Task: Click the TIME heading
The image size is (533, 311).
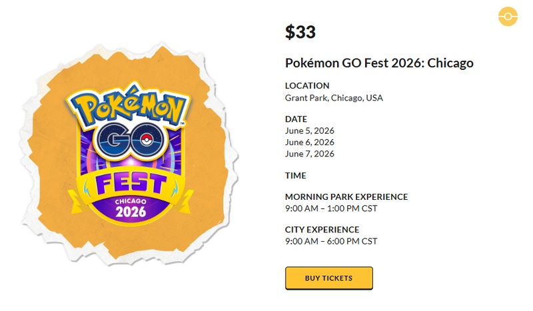Action: point(296,176)
